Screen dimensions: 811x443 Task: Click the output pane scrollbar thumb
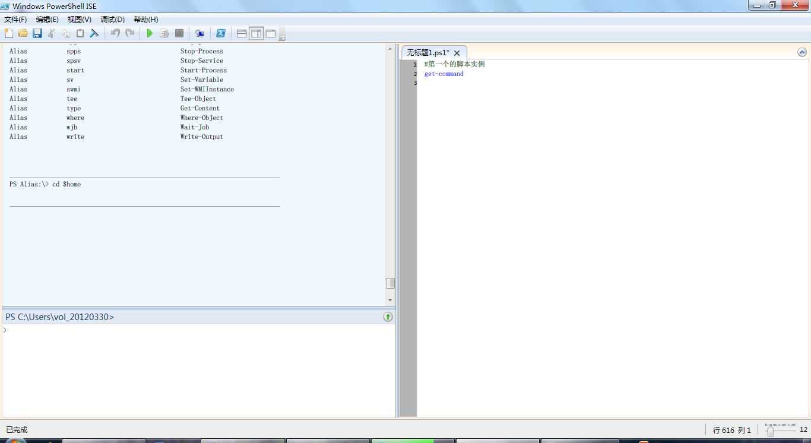[x=390, y=283]
